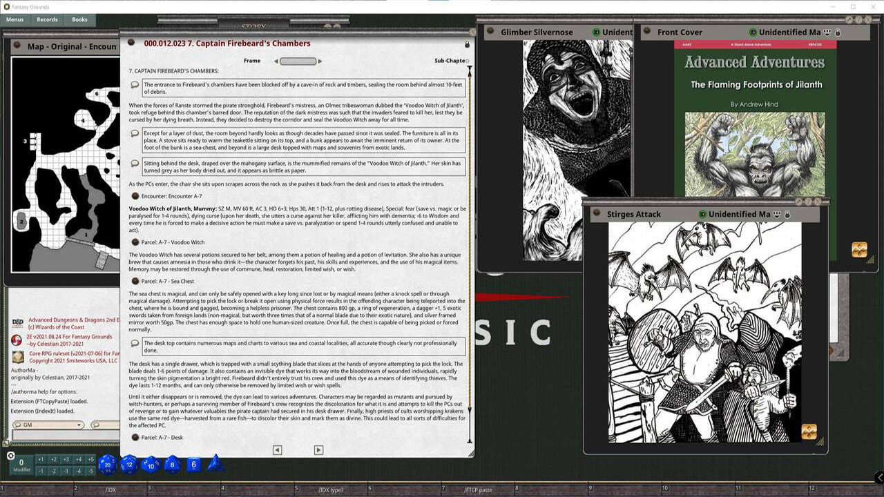Toggle the preview glasses icon on Front Cover
Viewport: 884px width, 497px height.
(x=827, y=32)
